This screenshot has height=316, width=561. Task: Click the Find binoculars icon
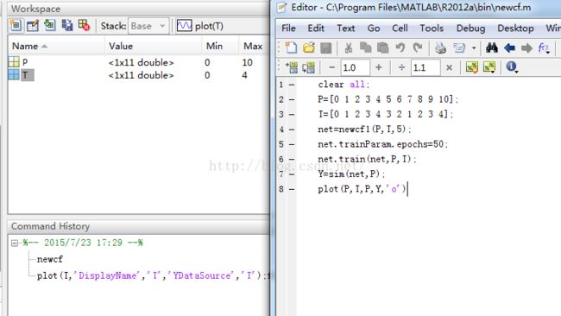point(492,47)
